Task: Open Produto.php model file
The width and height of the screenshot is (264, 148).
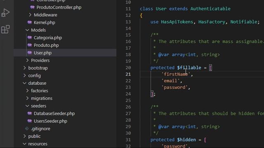Action: point(46,45)
